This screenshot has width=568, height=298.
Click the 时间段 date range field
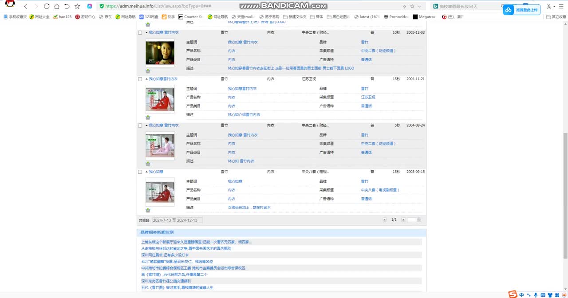pyautogui.click(x=177, y=220)
